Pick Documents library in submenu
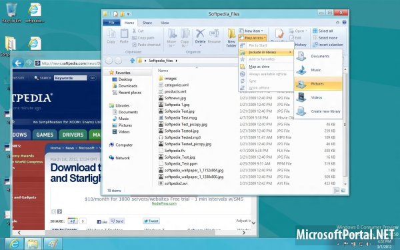 click(318, 56)
